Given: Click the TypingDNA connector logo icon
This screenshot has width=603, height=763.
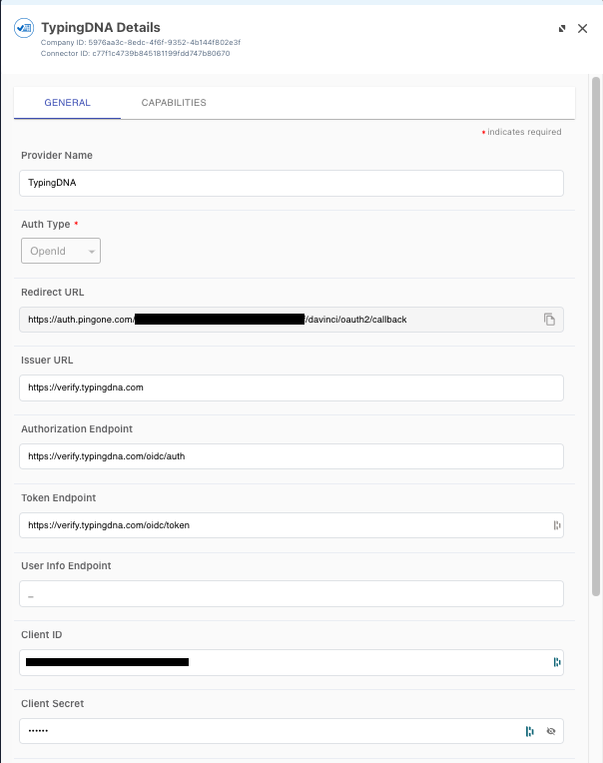Looking at the screenshot, I should click(24, 28).
